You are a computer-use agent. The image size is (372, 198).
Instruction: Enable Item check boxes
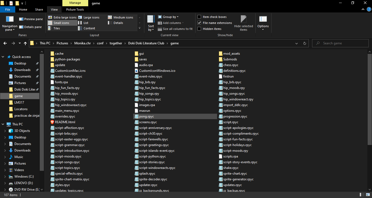pos(199,17)
